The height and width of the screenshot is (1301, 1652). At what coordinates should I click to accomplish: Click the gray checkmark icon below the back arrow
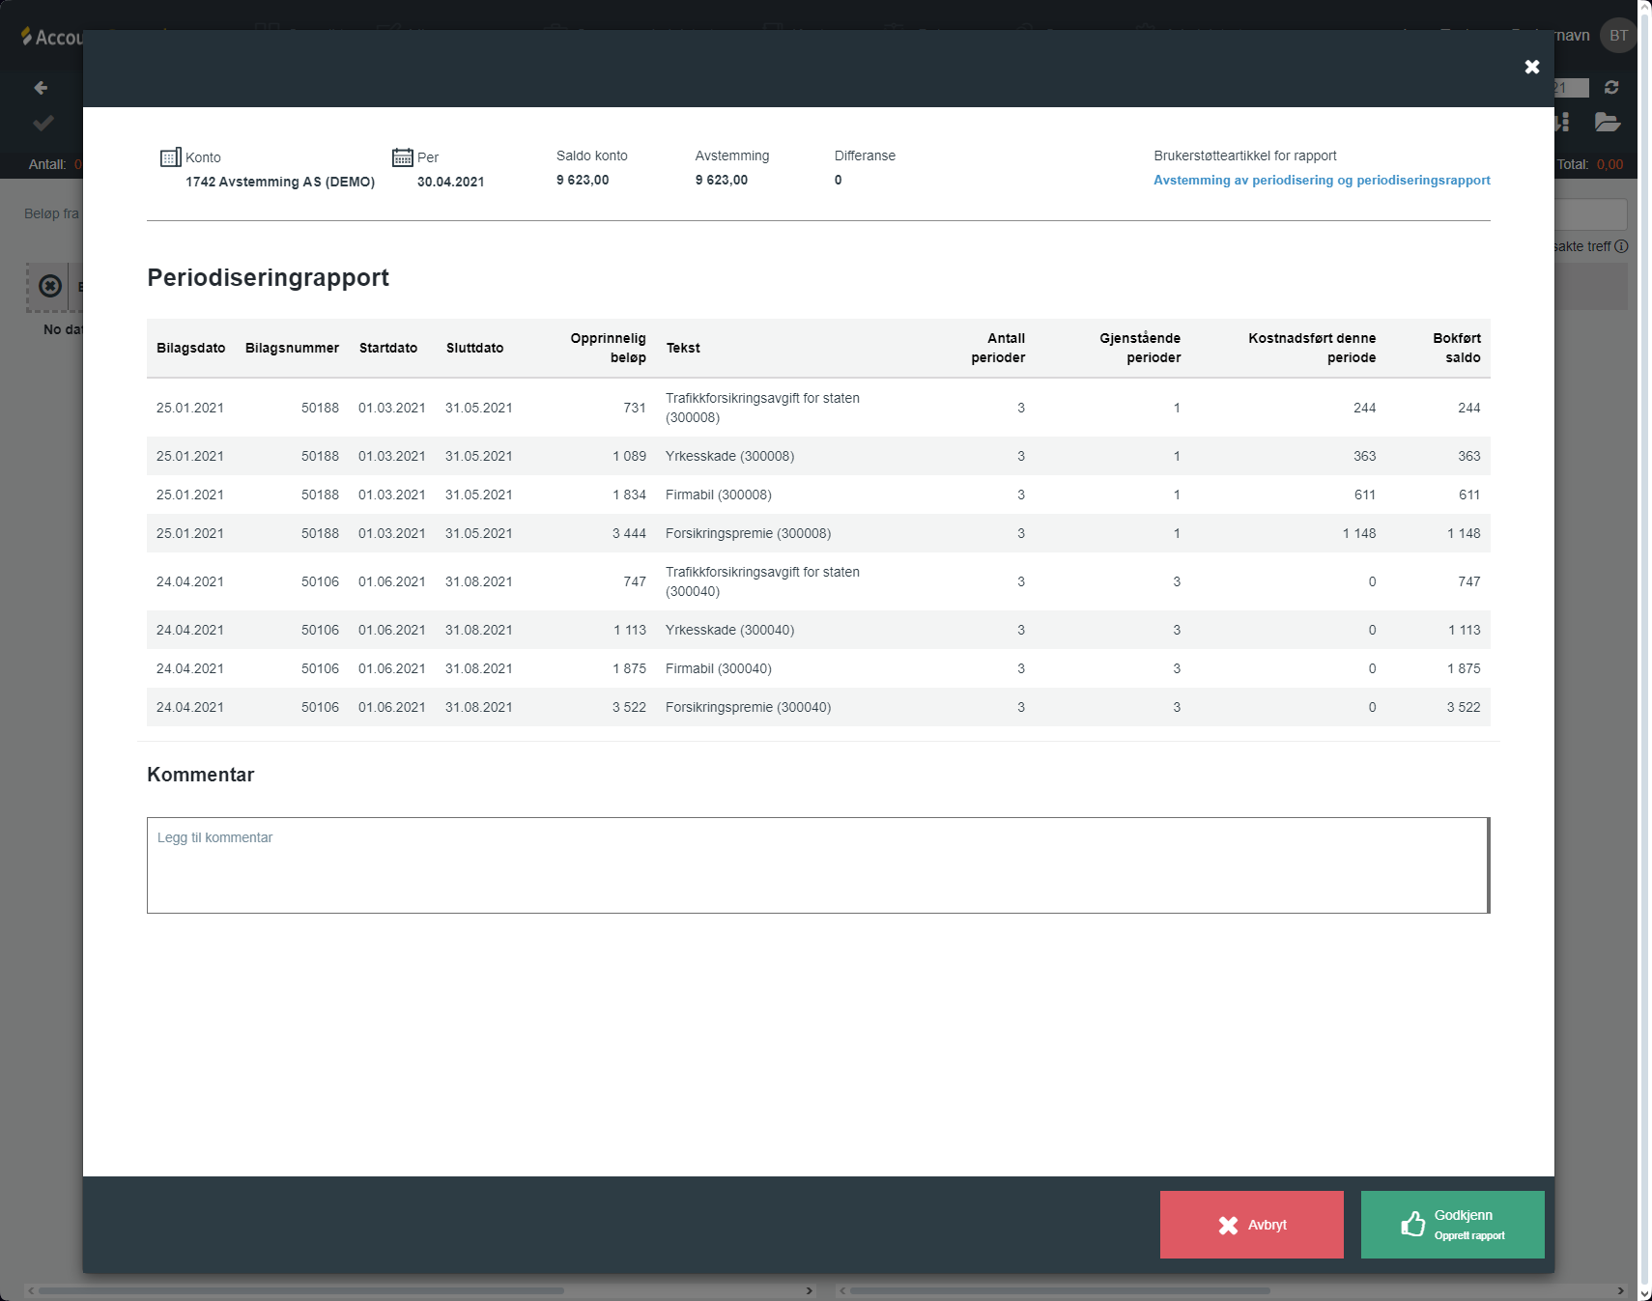[x=43, y=123]
